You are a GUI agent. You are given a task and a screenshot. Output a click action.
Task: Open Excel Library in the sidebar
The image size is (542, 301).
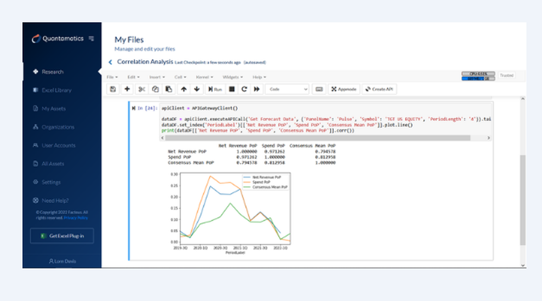click(56, 90)
